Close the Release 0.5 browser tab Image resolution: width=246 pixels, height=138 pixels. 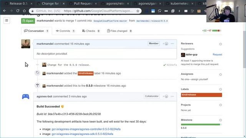32,3
